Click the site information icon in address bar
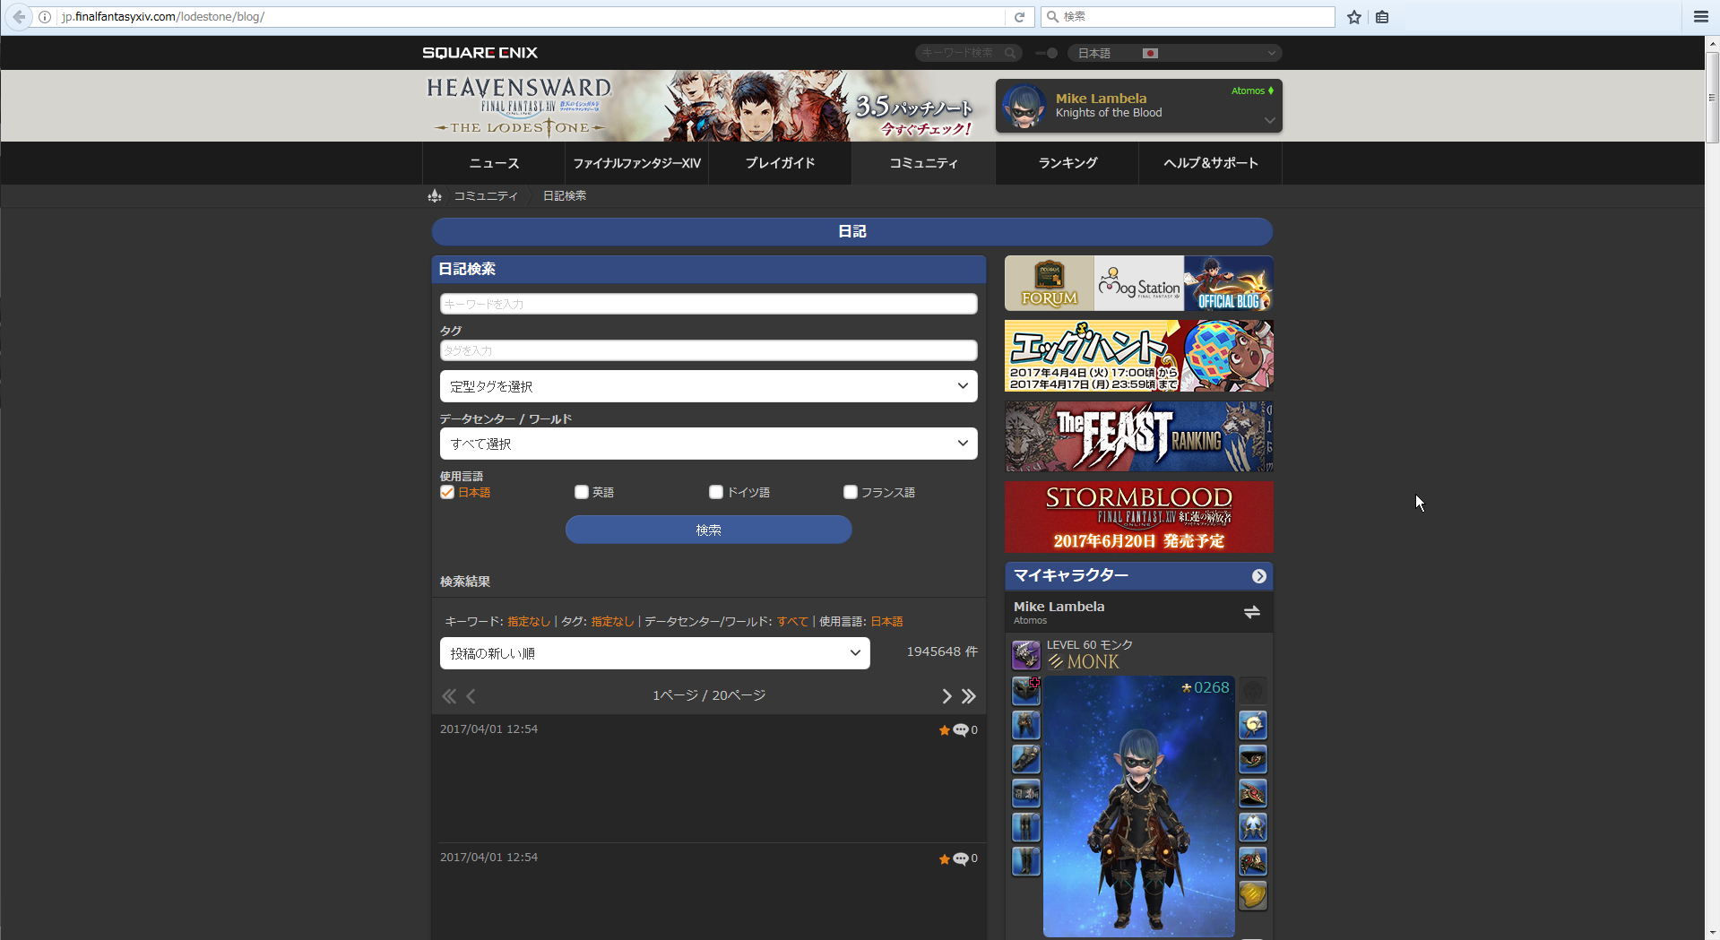This screenshot has width=1720, height=940. tap(45, 17)
